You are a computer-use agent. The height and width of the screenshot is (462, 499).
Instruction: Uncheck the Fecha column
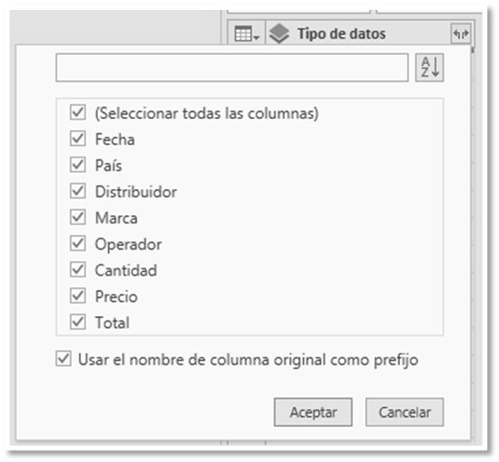[x=77, y=139]
